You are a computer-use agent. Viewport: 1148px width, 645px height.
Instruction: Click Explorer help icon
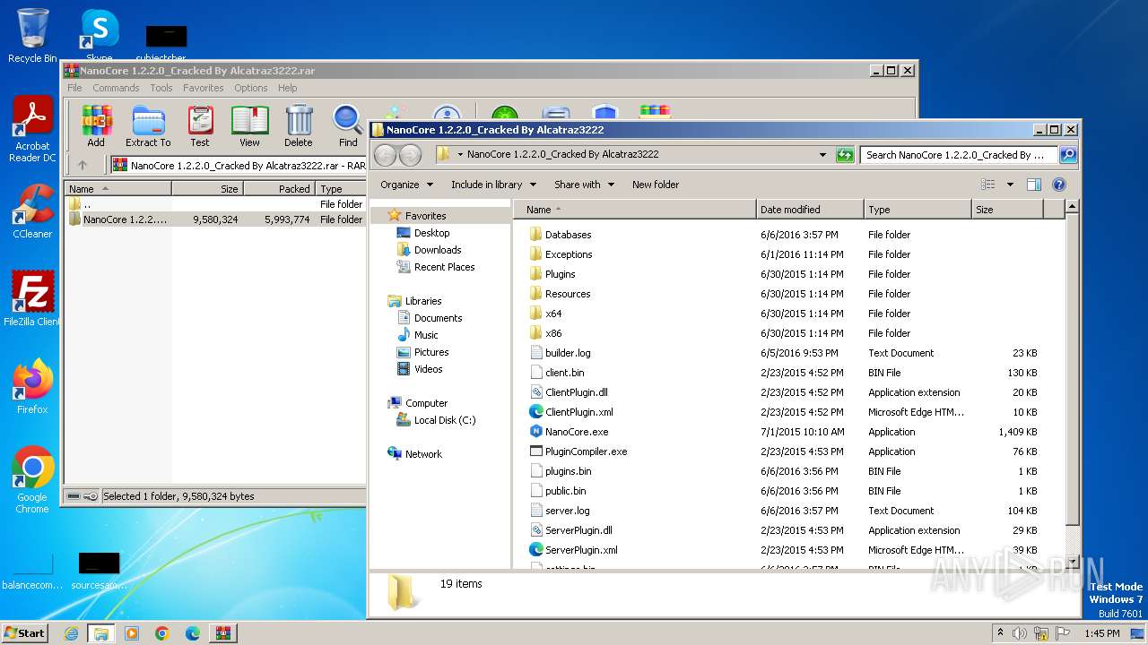pos(1058,185)
